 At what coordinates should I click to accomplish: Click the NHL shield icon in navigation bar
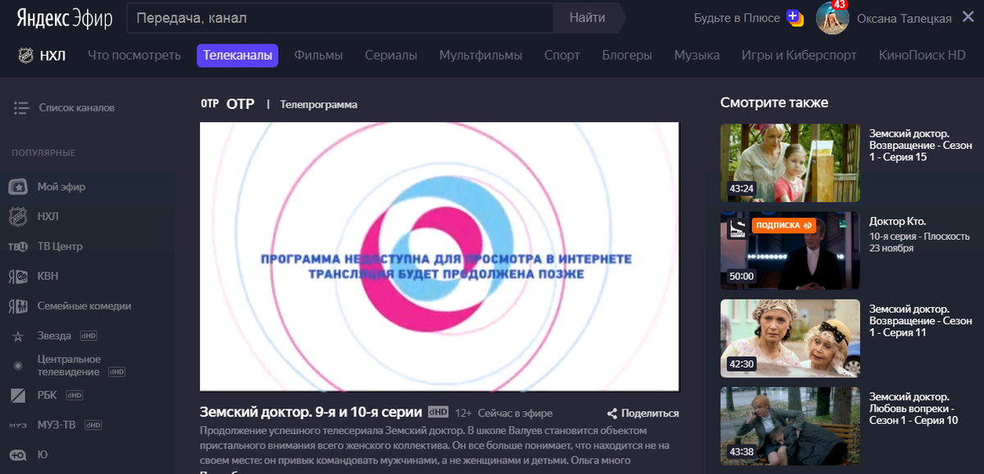(25, 56)
